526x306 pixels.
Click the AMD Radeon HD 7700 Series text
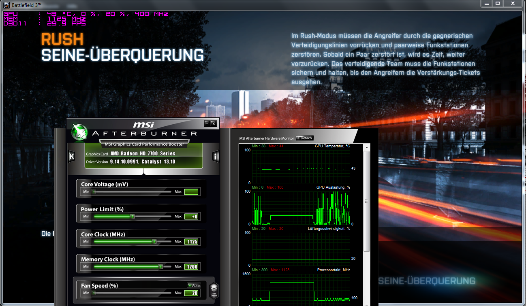[143, 154]
